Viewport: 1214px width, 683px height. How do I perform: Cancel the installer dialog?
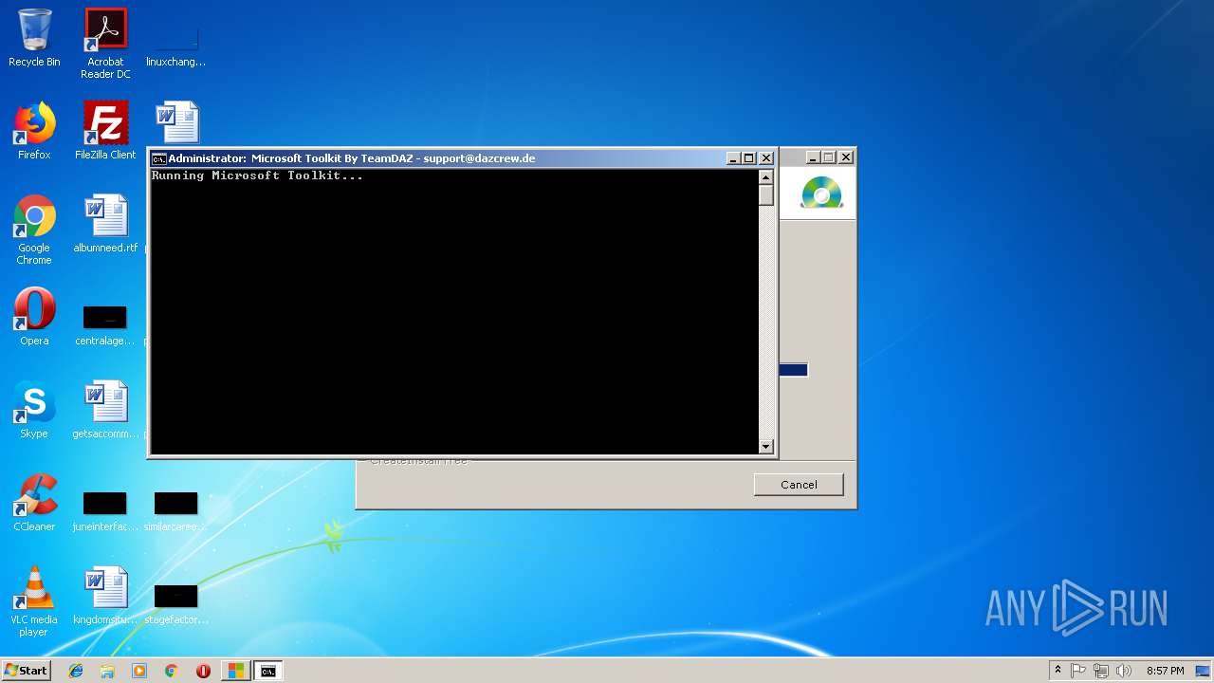[799, 485]
